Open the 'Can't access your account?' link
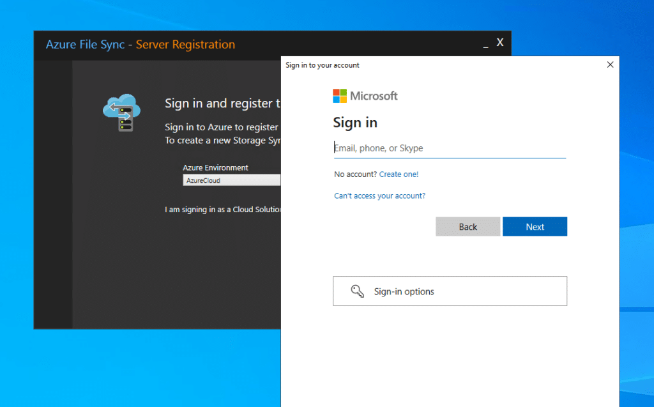 (x=379, y=196)
